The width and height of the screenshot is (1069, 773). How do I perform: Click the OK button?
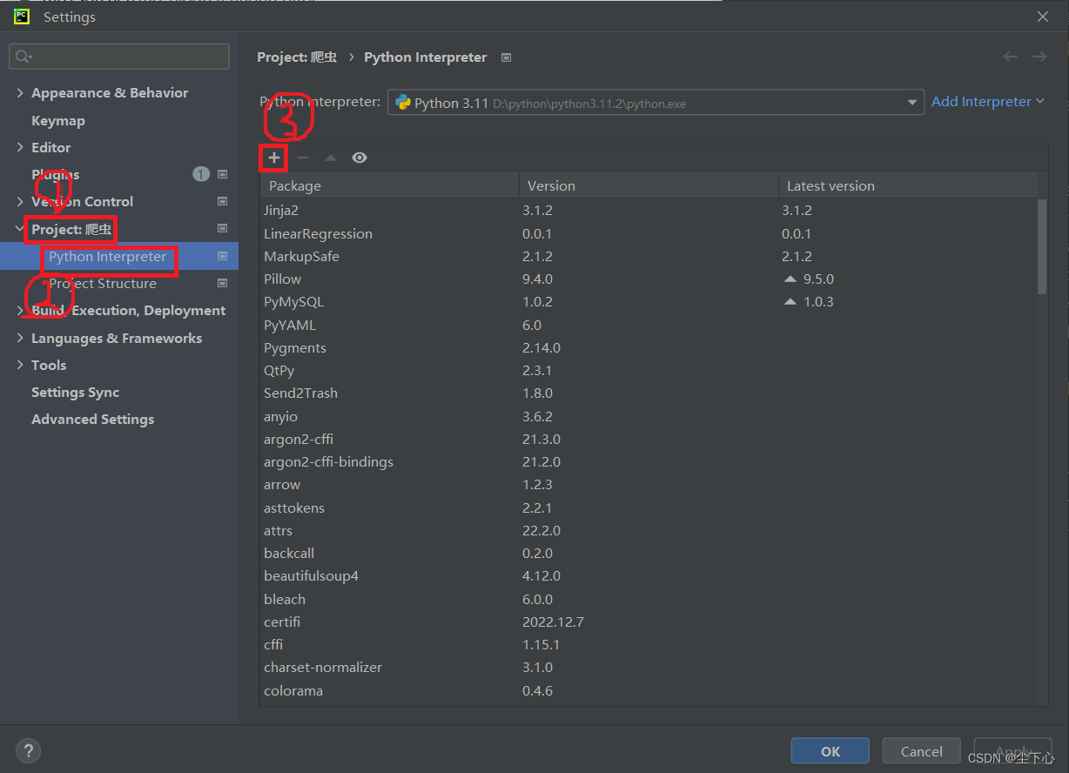click(x=830, y=751)
